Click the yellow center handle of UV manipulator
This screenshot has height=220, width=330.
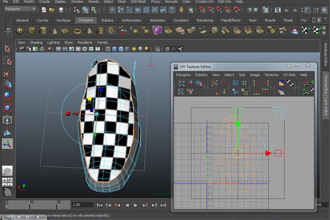click(238, 153)
